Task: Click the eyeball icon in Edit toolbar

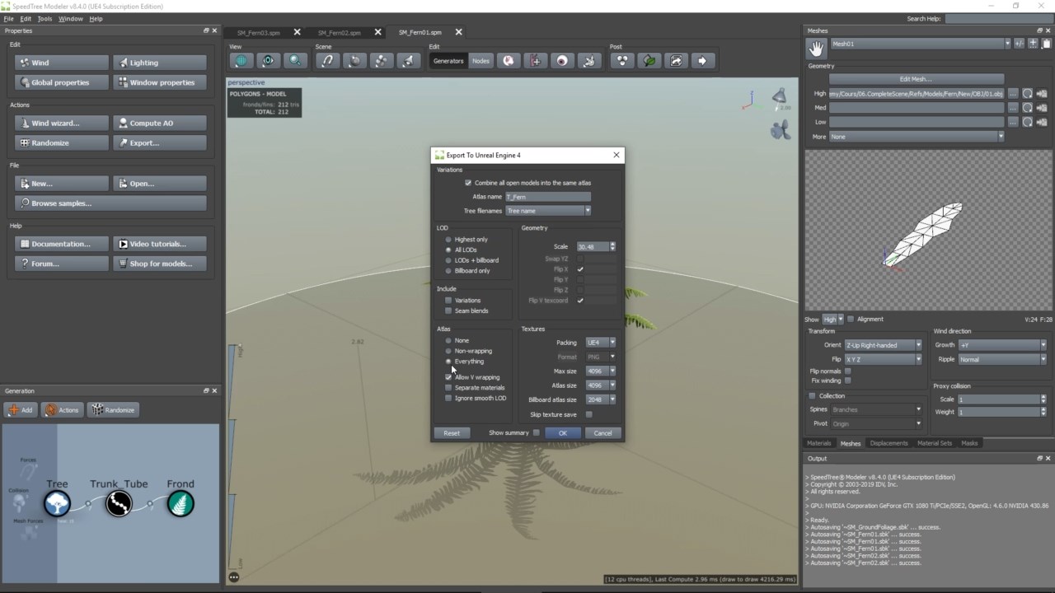Action: tap(562, 61)
